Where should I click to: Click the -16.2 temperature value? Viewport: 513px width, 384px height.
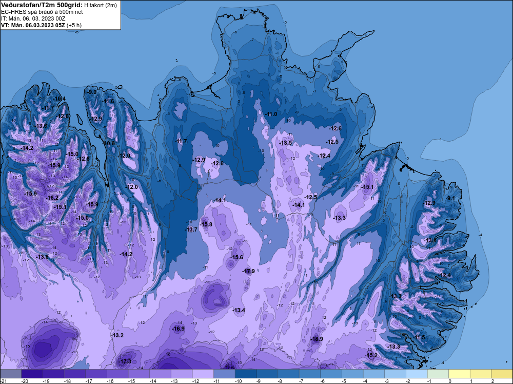click(x=52, y=198)
